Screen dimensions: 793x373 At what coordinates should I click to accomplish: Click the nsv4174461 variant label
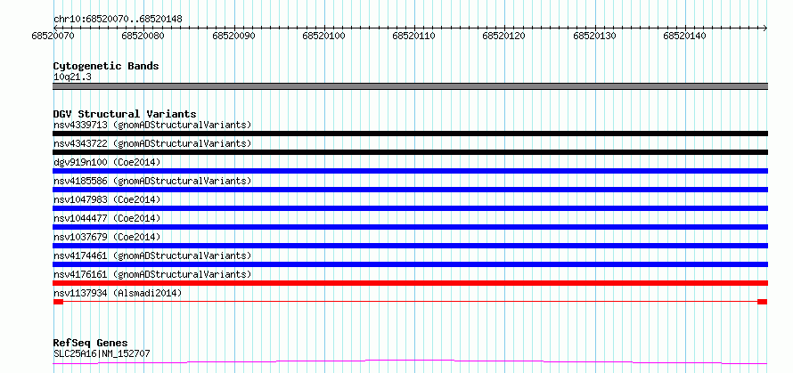tap(152, 255)
